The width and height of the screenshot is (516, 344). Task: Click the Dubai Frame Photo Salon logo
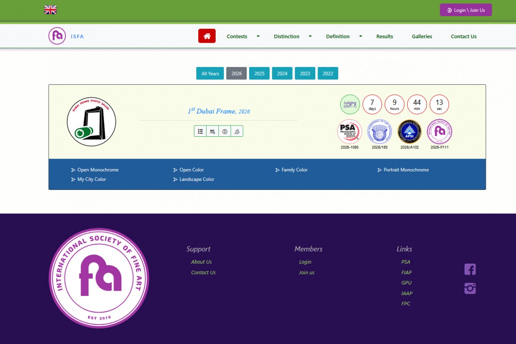92,121
